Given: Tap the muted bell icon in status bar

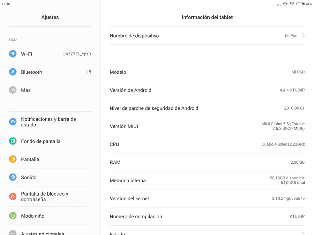Looking at the screenshot, I should pos(285,3).
